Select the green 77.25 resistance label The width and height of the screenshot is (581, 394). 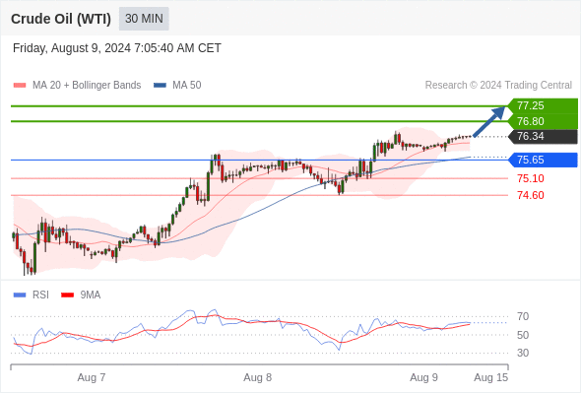pyautogui.click(x=543, y=105)
